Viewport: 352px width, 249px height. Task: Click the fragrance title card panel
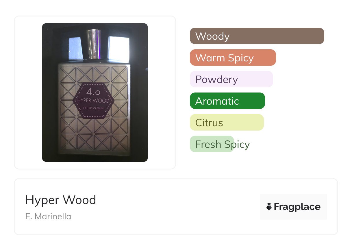click(176, 207)
